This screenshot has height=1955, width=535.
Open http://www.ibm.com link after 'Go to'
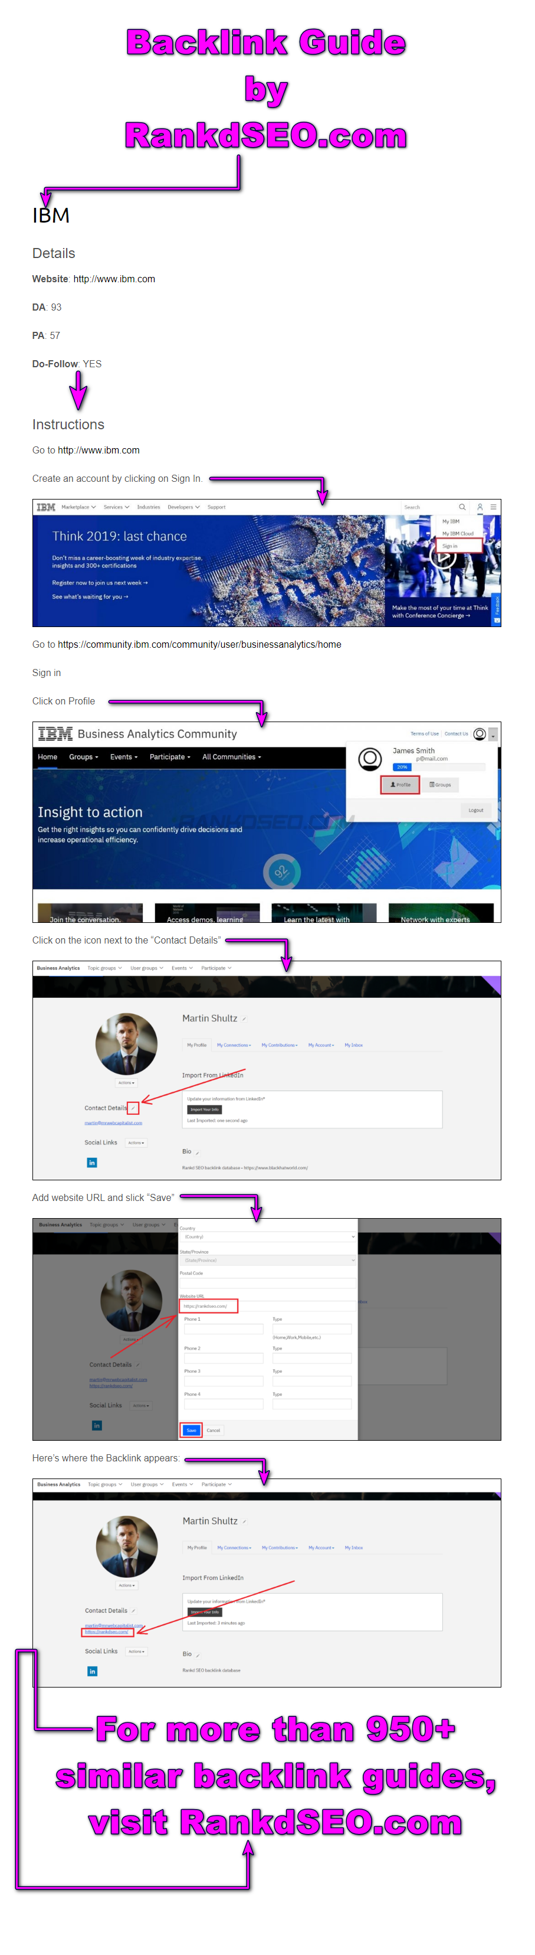tap(99, 450)
